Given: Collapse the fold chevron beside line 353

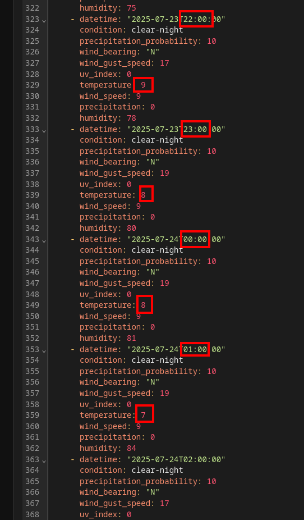Looking at the screenshot, I should click(44, 351).
